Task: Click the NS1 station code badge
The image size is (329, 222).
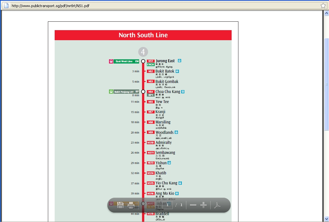Action: 150,61
